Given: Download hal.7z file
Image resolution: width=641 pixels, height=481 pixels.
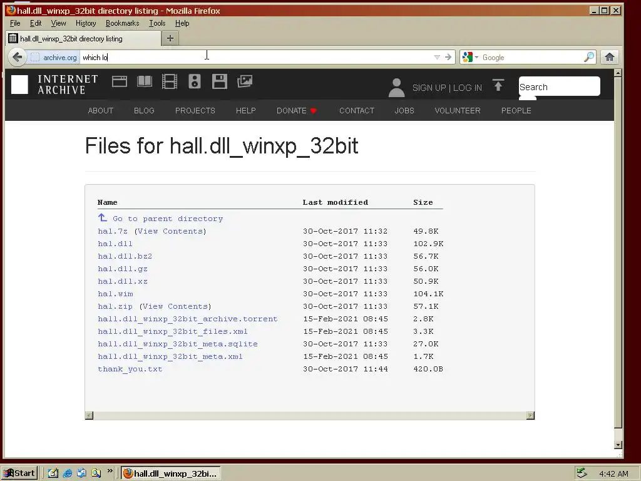Looking at the screenshot, I should pyautogui.click(x=113, y=231).
